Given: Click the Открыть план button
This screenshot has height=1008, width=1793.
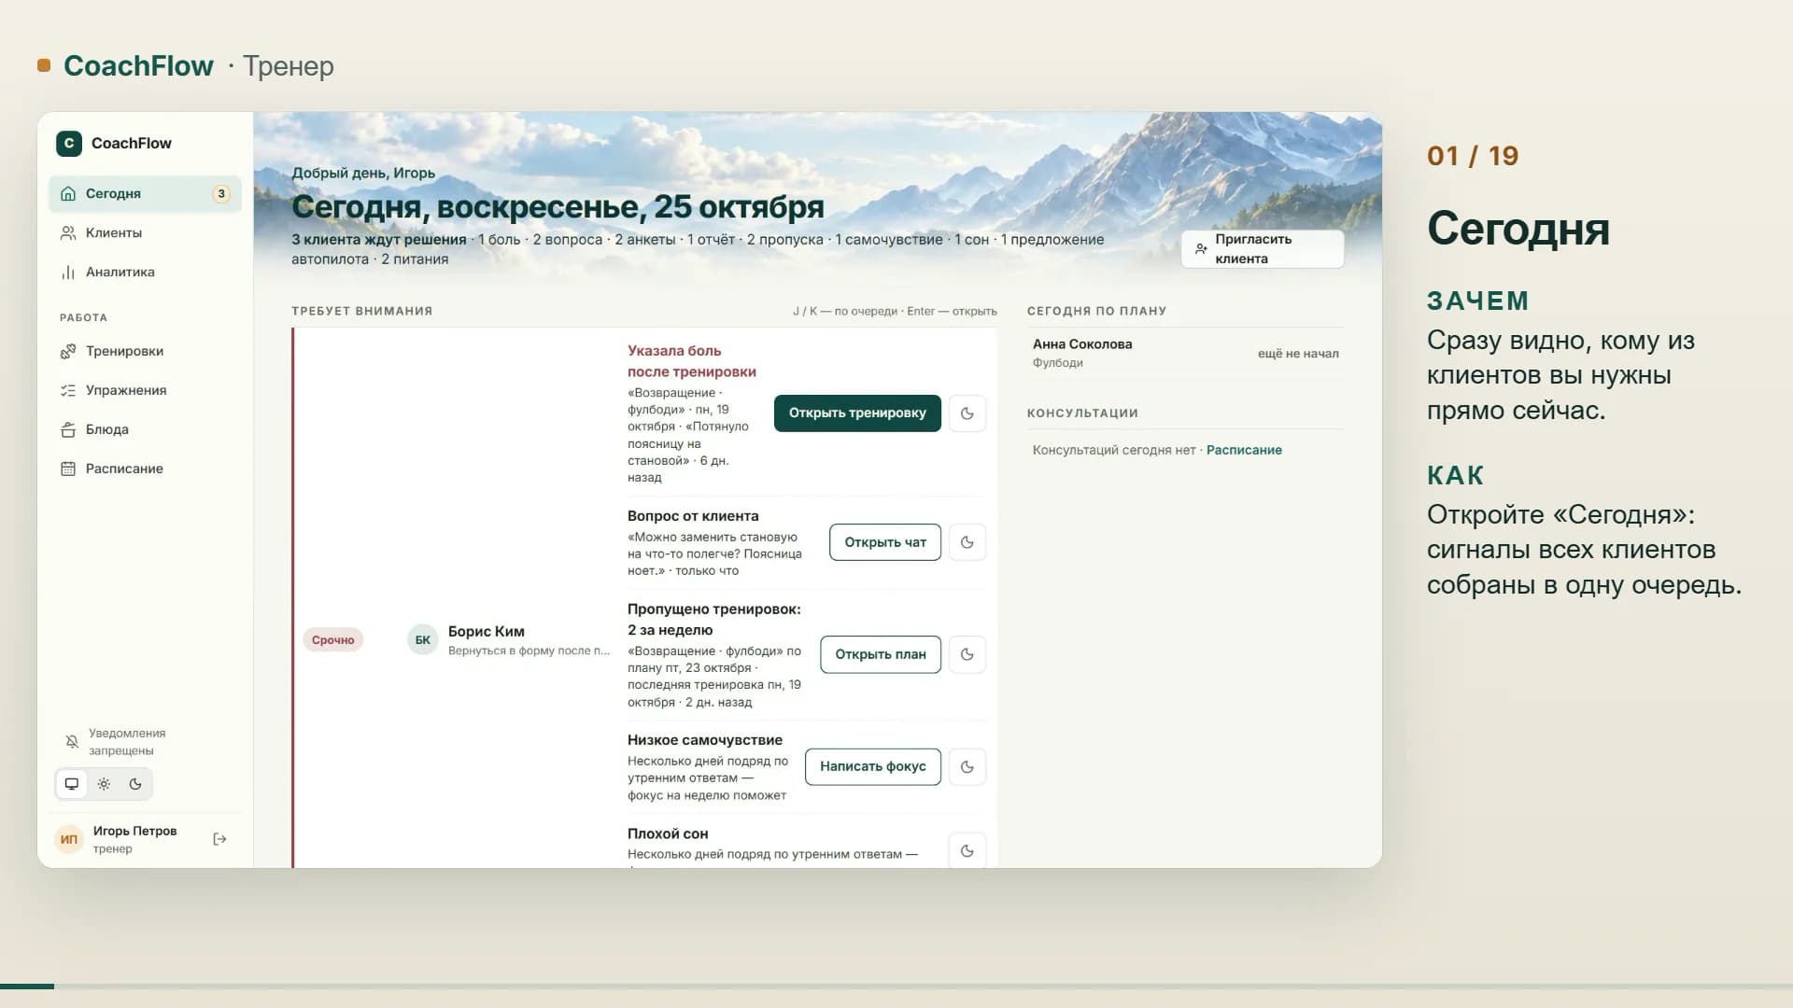Looking at the screenshot, I should click(881, 654).
